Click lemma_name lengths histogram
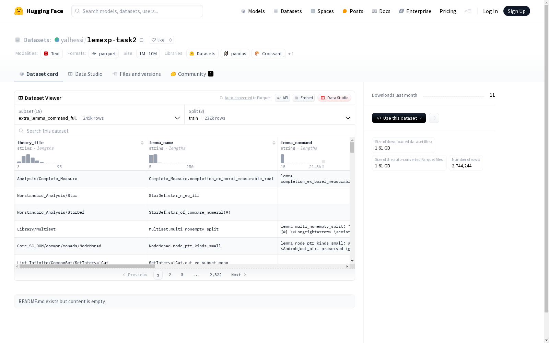 click(x=171, y=159)
